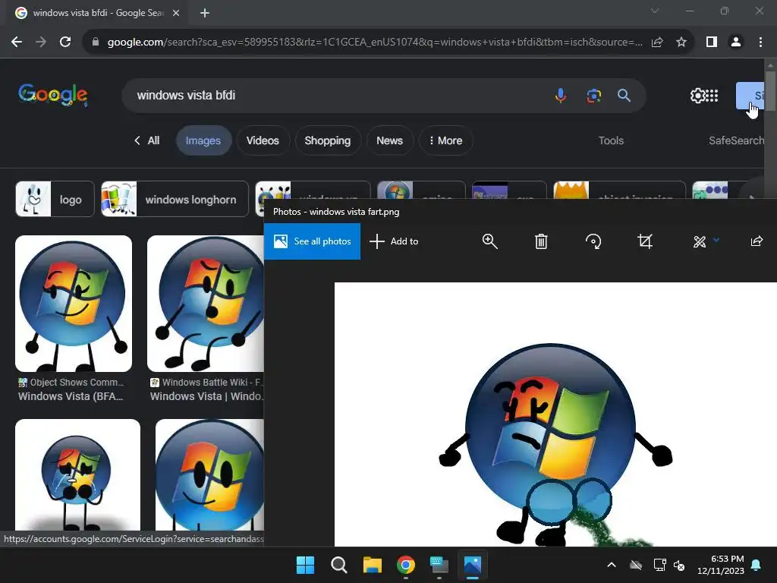Image resolution: width=777 pixels, height=583 pixels.
Task: Share the photo from Photos toolbar
Action: [757, 241]
